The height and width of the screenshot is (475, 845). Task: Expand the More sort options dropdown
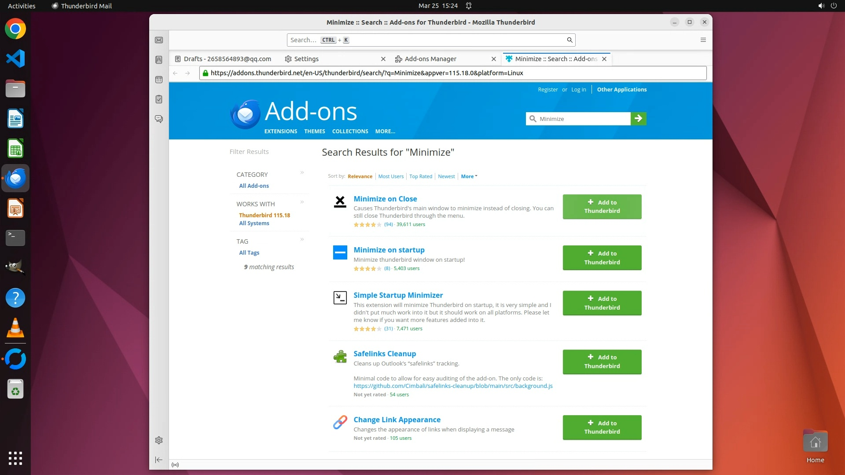[469, 176]
